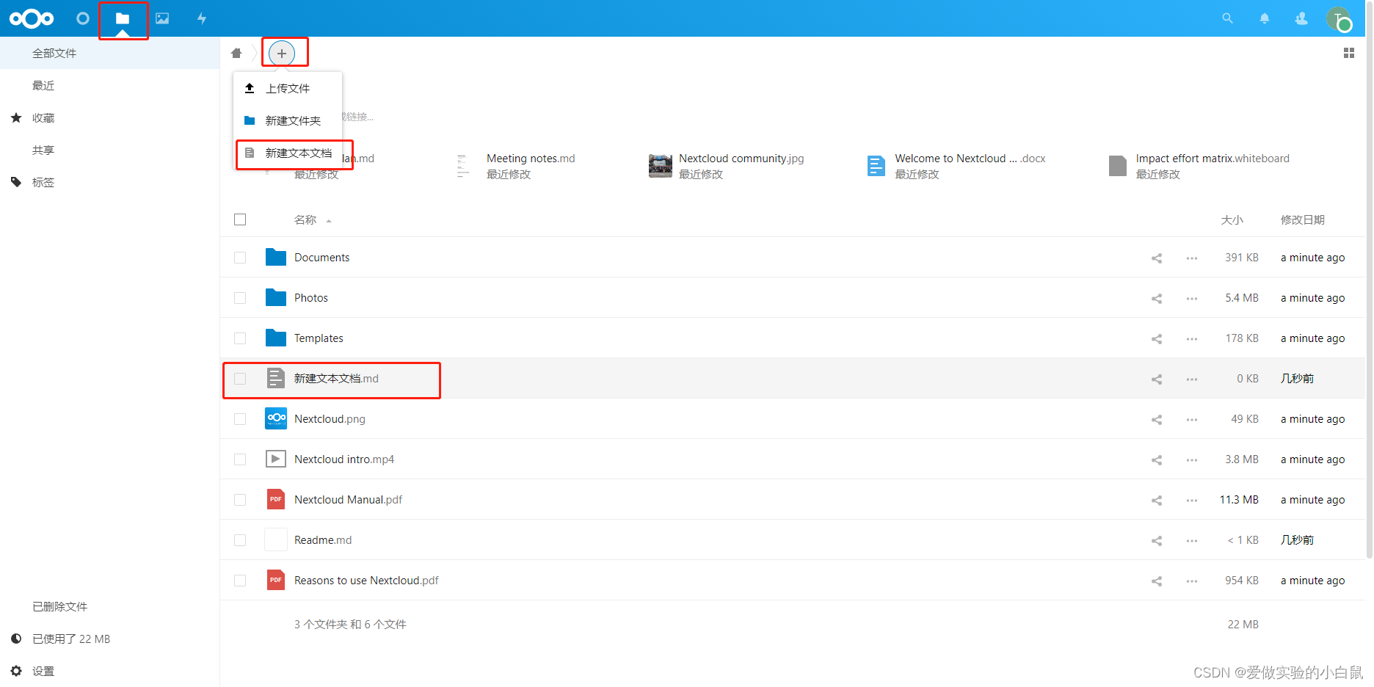Screen dimensions: 1374x687
Task: Open Nextcloud Manual.pdf
Action: (348, 500)
